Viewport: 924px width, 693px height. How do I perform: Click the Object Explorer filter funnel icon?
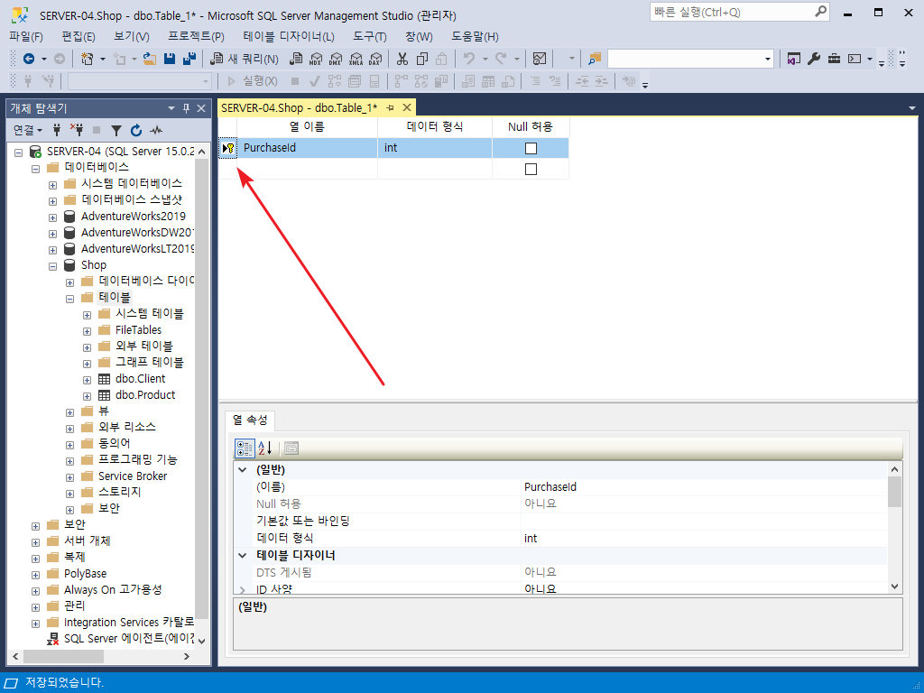[x=116, y=130]
